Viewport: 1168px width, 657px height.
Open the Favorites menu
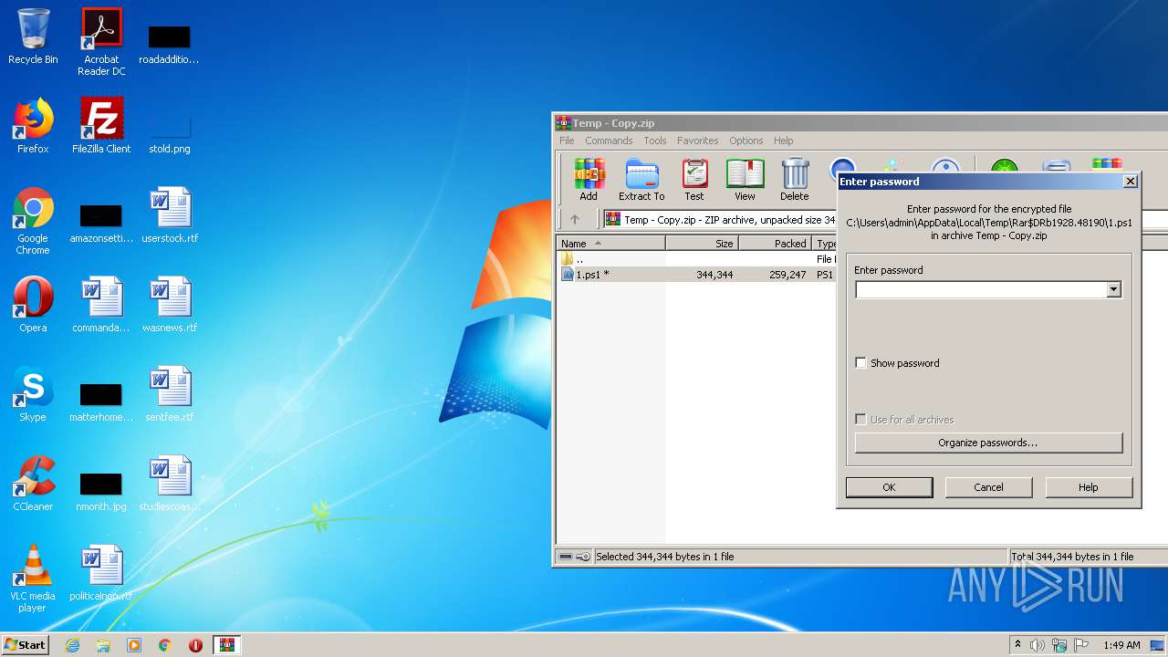(698, 141)
